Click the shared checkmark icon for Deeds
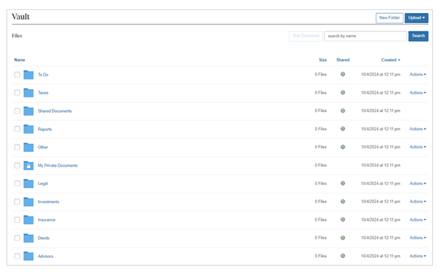The height and width of the screenshot is (275, 440). 343,238
